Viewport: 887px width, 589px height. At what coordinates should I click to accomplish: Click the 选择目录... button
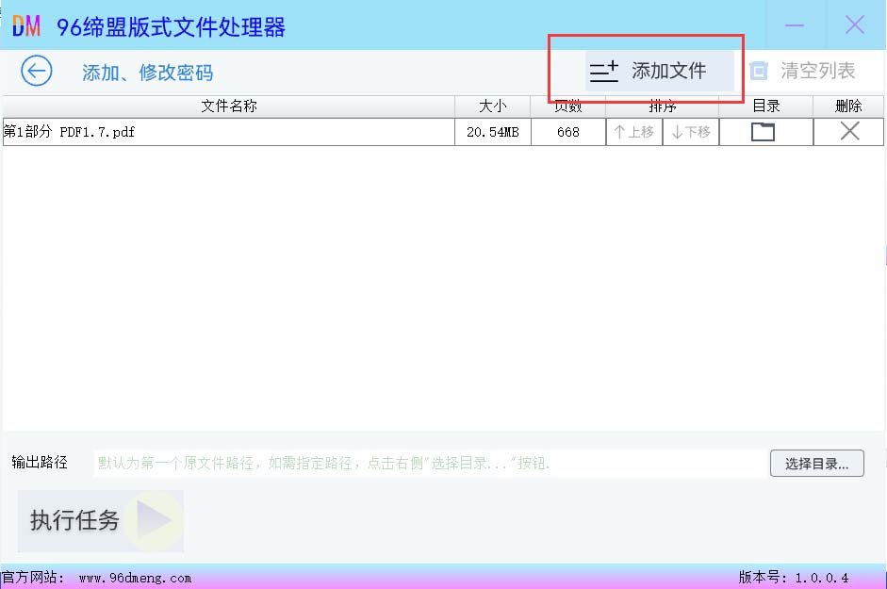point(816,463)
